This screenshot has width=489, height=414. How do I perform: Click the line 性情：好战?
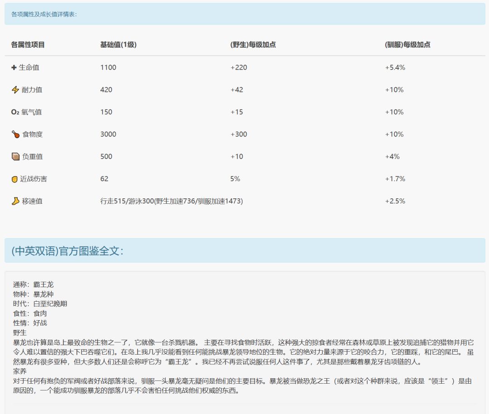[30, 323]
